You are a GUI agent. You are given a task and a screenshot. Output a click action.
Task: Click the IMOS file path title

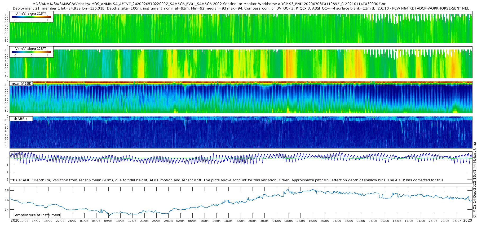point(209,4)
